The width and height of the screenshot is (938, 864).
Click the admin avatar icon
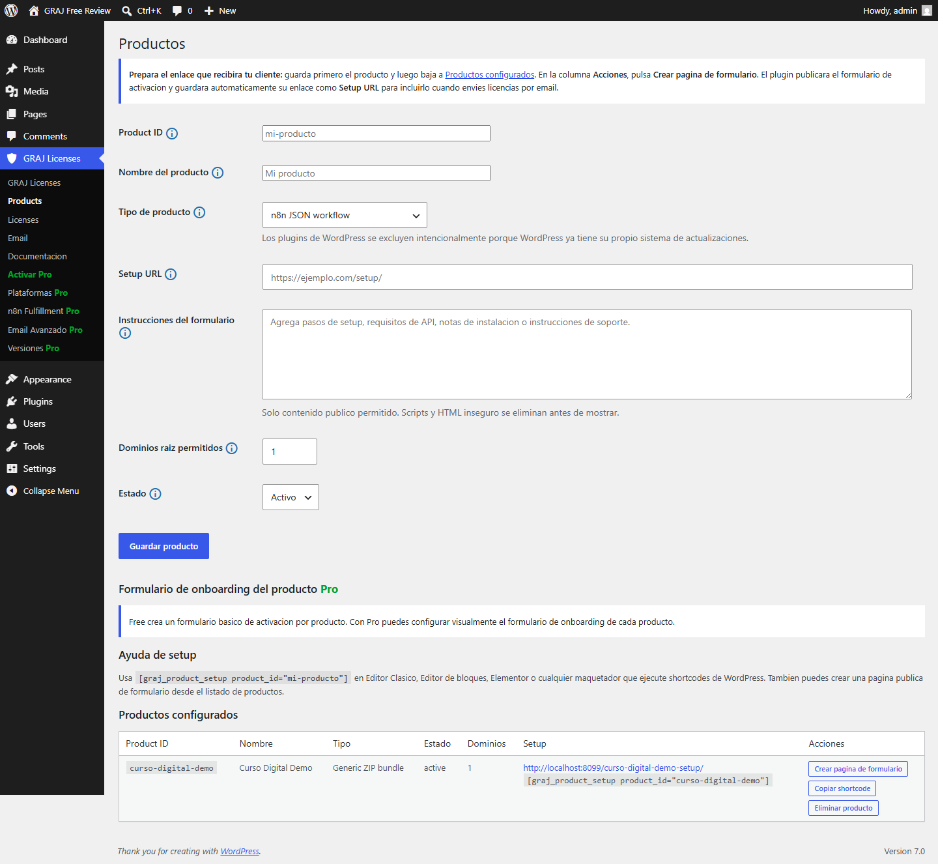pyautogui.click(x=927, y=10)
